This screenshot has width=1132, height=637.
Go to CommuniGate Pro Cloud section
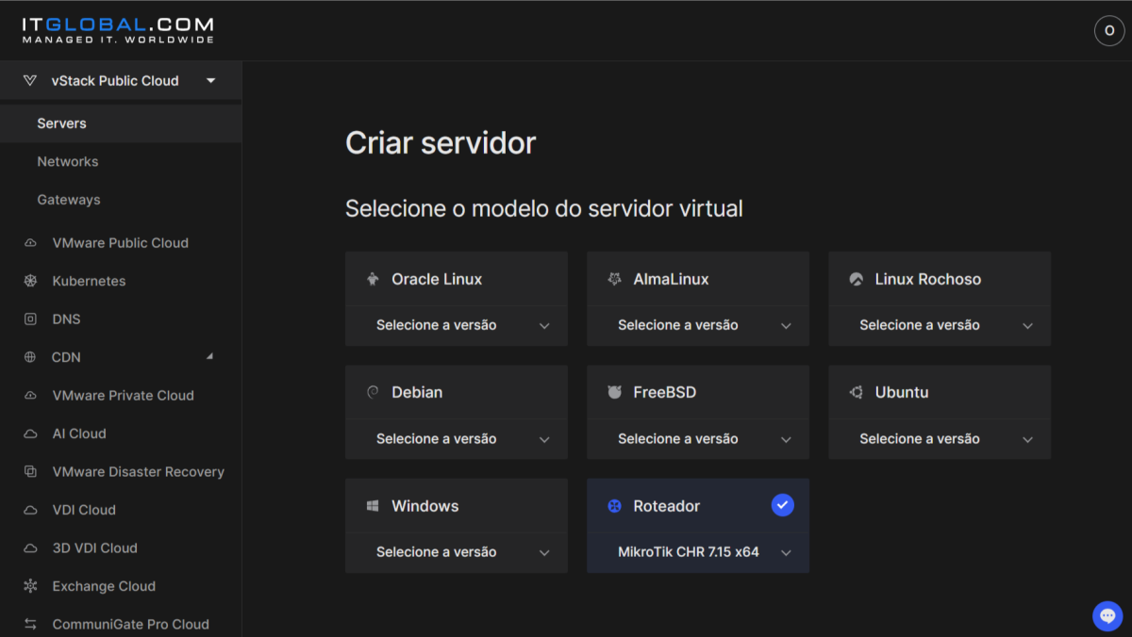[131, 625]
